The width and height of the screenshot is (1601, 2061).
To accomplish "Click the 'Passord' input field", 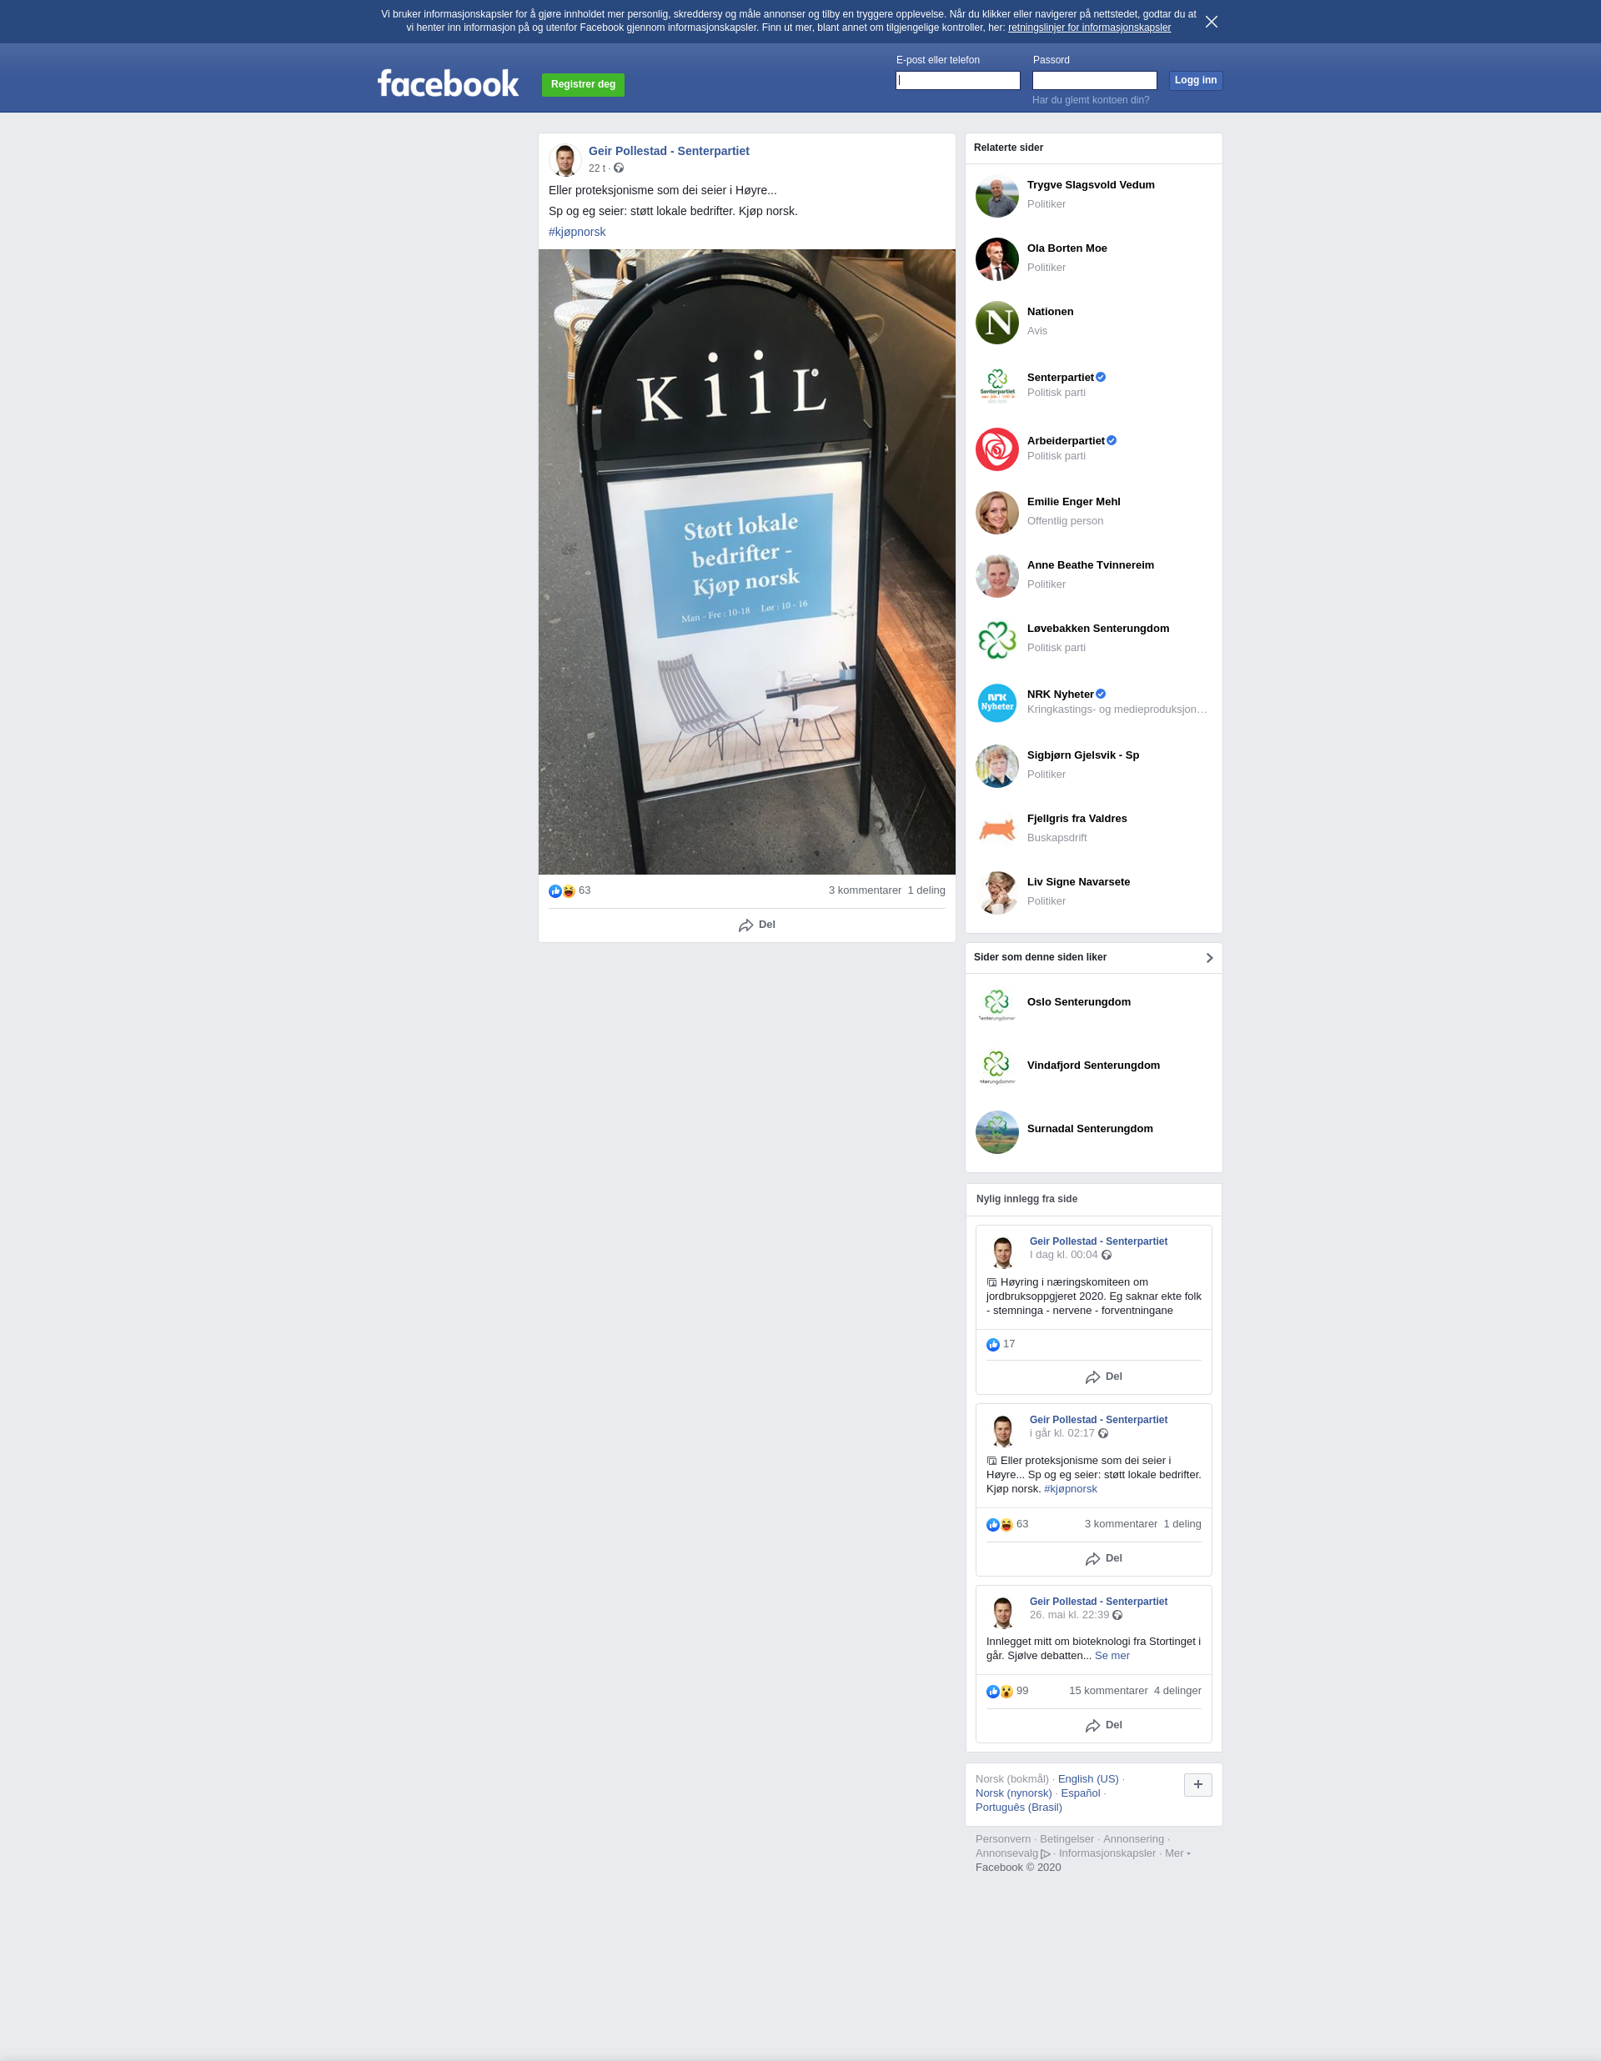I will pyautogui.click(x=1094, y=80).
